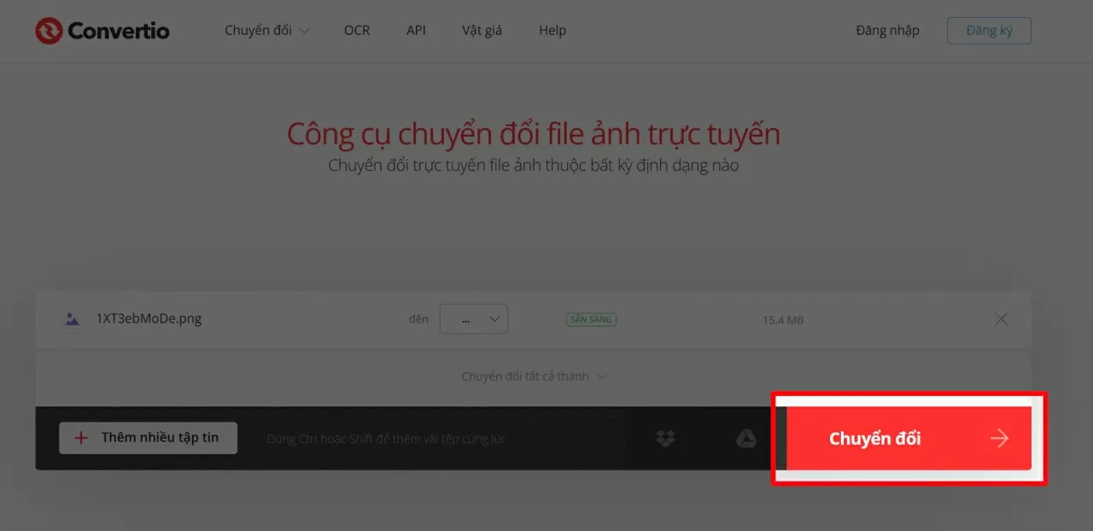Click the Vật giá menu item

point(482,30)
